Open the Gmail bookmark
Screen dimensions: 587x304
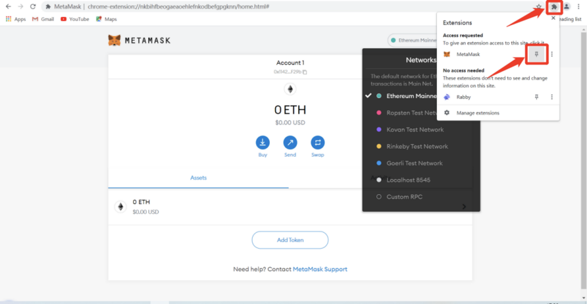pos(43,19)
